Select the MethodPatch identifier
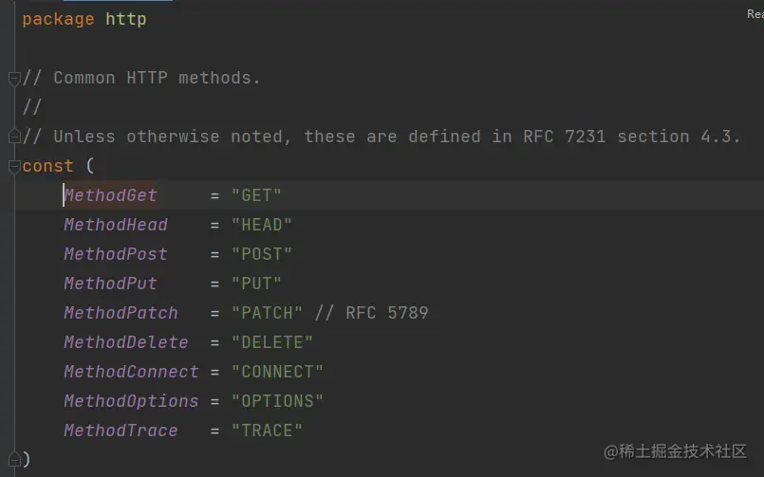This screenshot has width=764, height=477. click(x=121, y=313)
